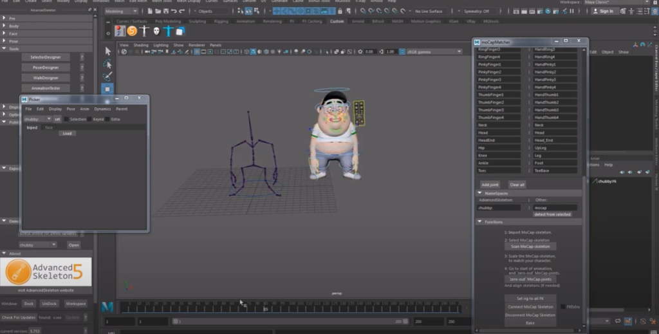Open the Dynamics menu in Picker

tap(102, 109)
